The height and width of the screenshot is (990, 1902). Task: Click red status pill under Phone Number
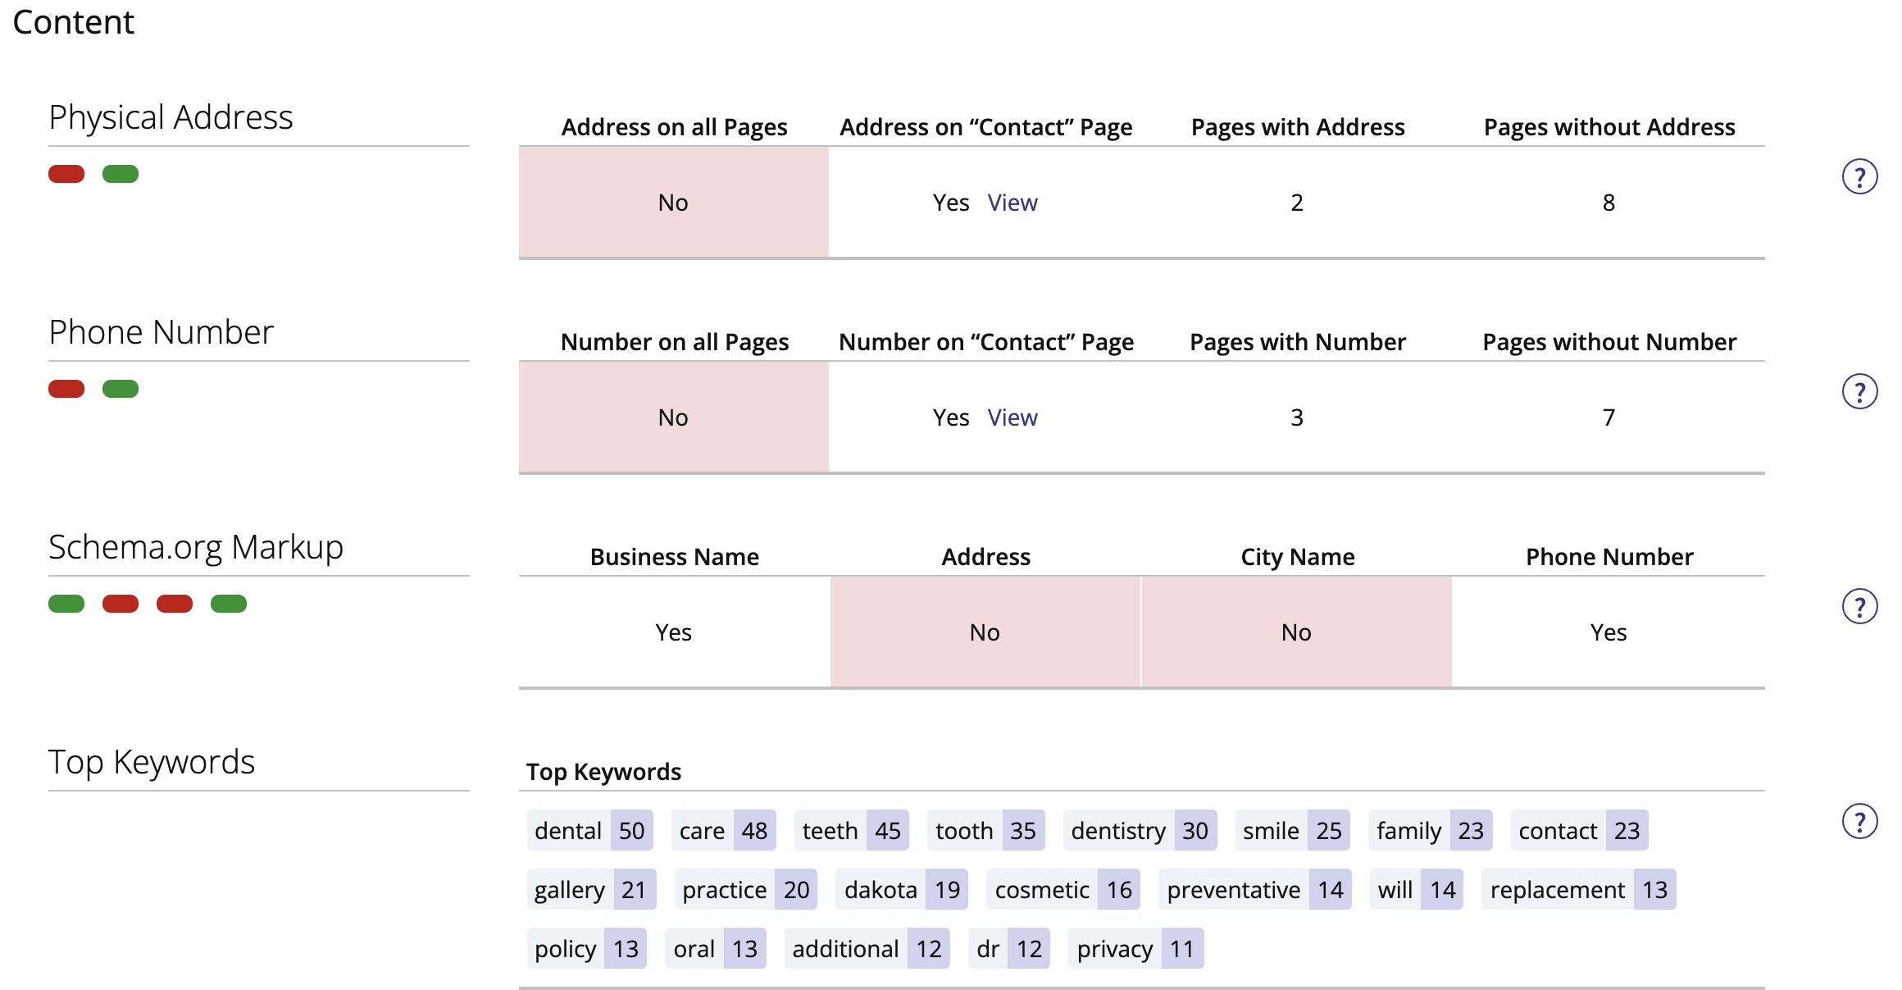(66, 389)
